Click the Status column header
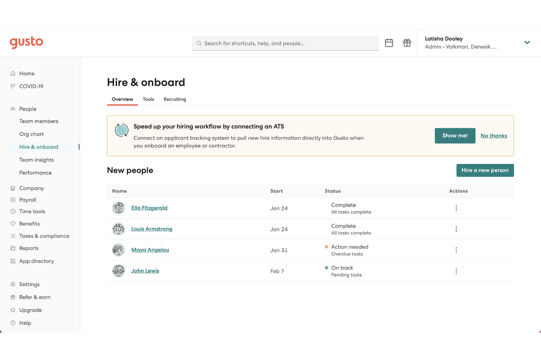The image size is (541, 361). point(333,191)
